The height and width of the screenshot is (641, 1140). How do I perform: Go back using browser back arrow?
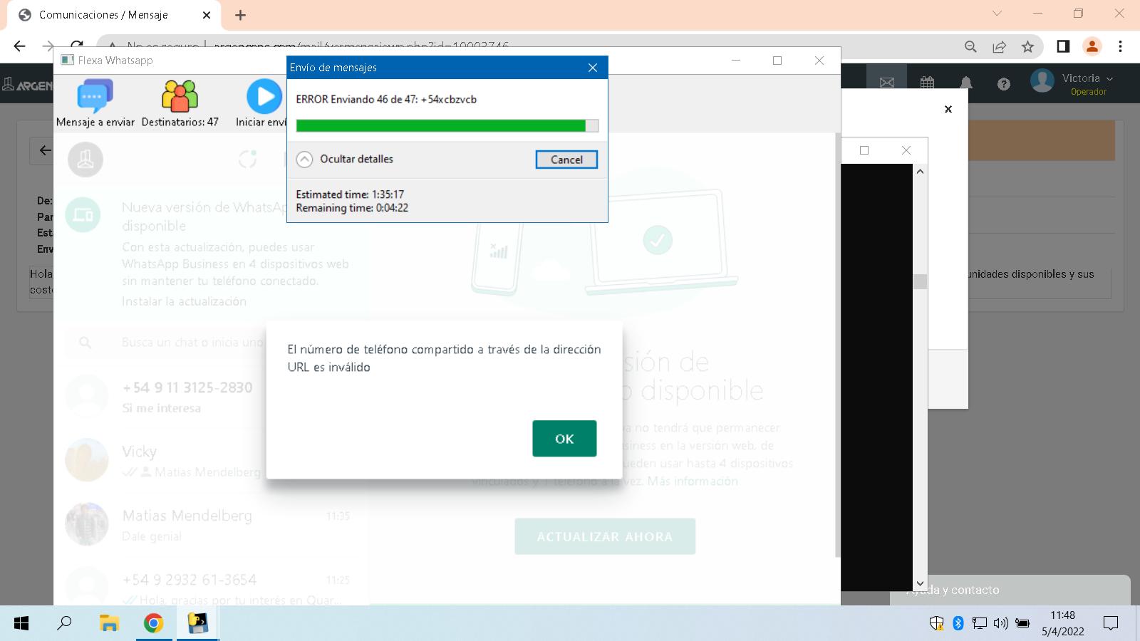point(19,46)
